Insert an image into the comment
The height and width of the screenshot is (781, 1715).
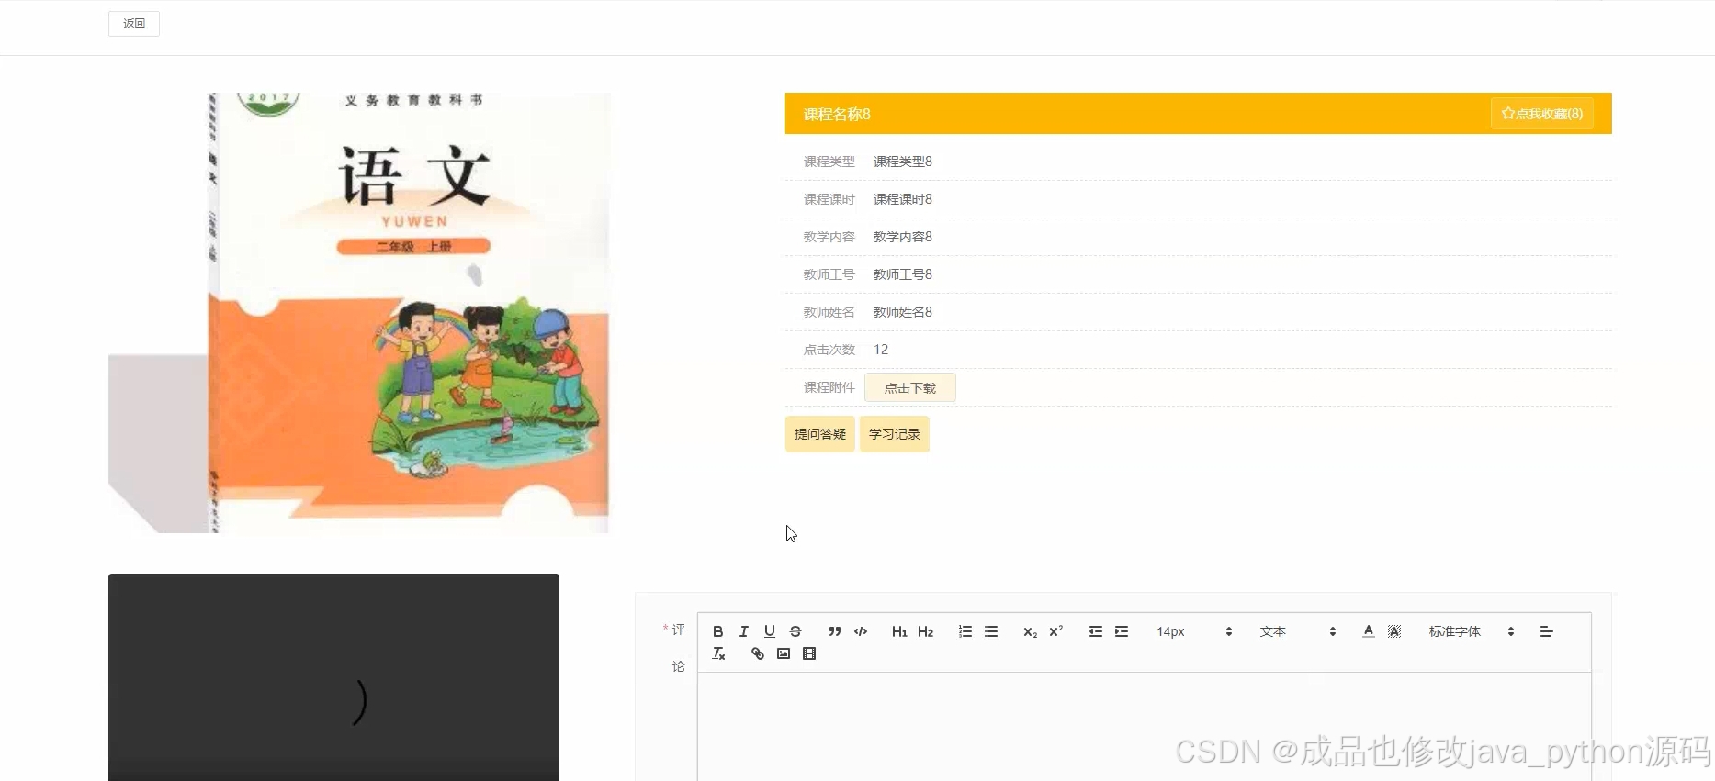pyautogui.click(x=784, y=653)
